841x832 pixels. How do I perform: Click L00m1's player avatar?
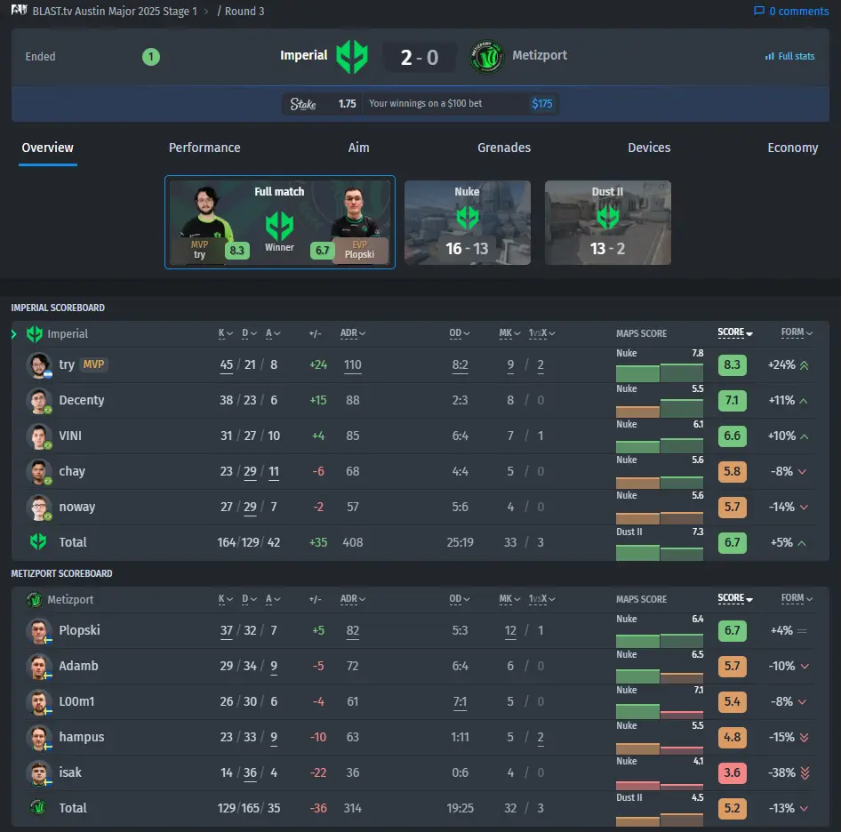(38, 702)
